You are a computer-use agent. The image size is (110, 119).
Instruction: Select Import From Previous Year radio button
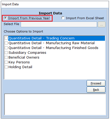pos(6,18)
